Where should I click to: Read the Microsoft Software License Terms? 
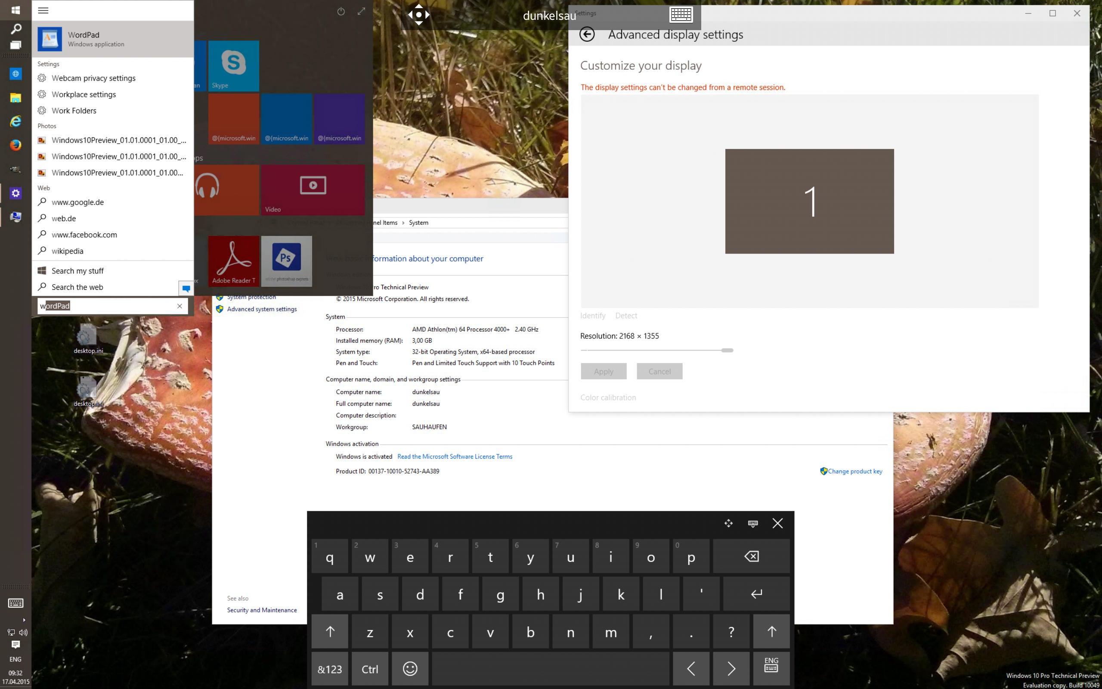point(455,456)
